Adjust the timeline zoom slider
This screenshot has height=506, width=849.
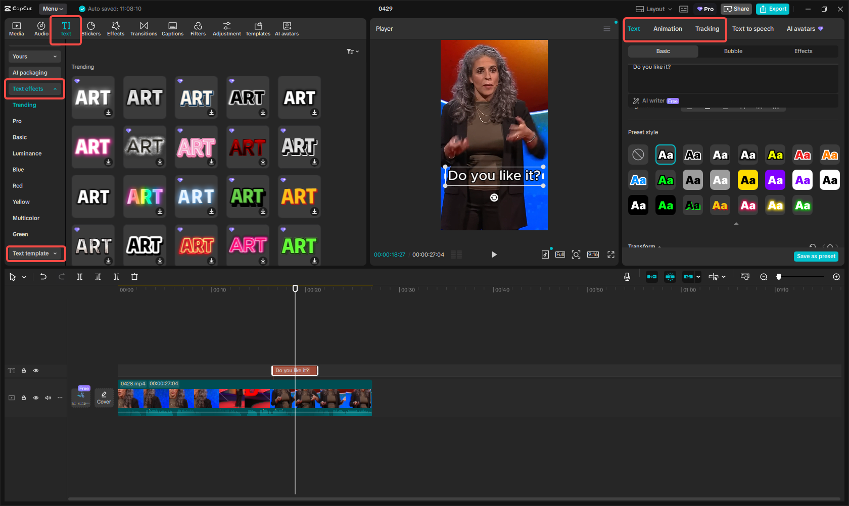(779, 277)
